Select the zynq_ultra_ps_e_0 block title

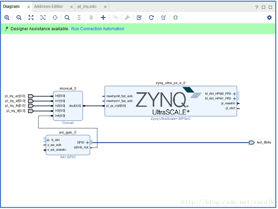(x=171, y=83)
